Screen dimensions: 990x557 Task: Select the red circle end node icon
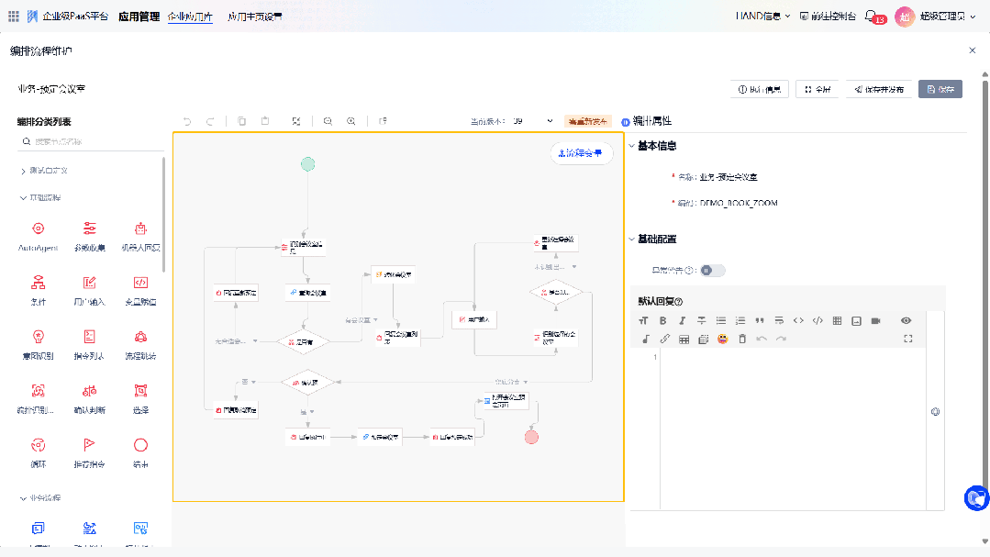pos(140,445)
